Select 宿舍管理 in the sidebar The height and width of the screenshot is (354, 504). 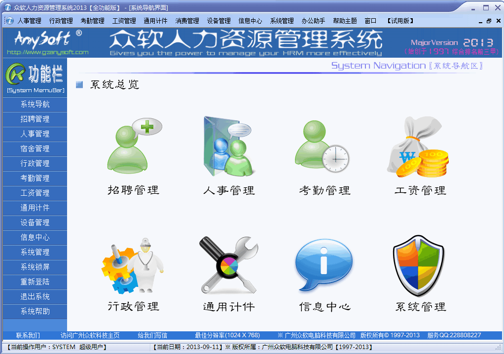(x=35, y=149)
